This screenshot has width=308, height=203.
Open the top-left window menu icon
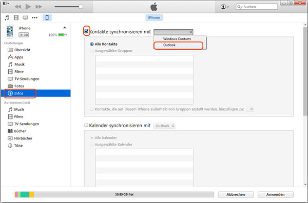[6, 4]
